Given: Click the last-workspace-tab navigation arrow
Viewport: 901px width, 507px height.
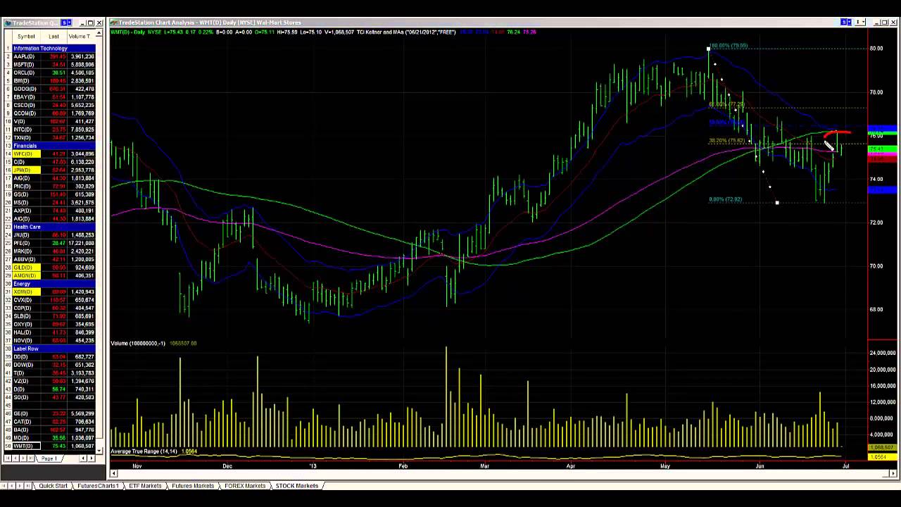Looking at the screenshot, I should coord(27,486).
